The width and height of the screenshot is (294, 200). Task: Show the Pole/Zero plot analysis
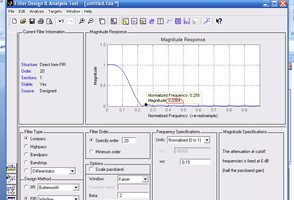click(178, 21)
